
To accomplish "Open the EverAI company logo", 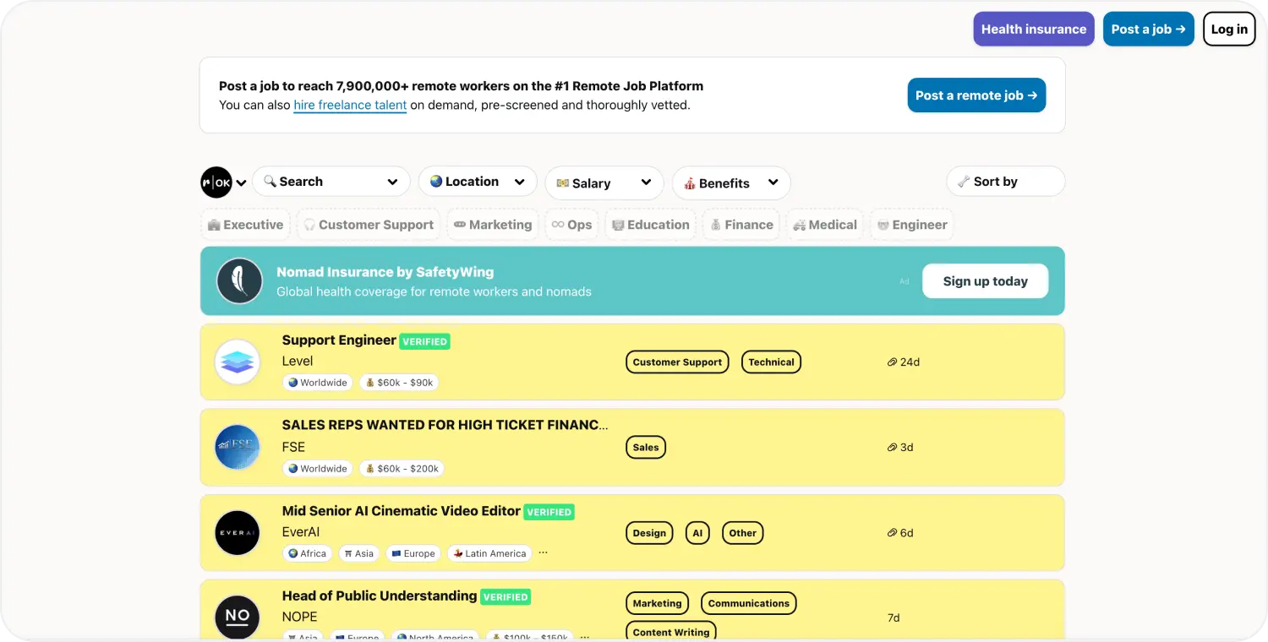I will tap(237, 533).
